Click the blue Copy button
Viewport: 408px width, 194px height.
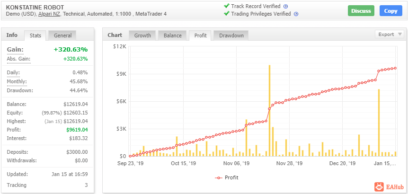point(391,11)
